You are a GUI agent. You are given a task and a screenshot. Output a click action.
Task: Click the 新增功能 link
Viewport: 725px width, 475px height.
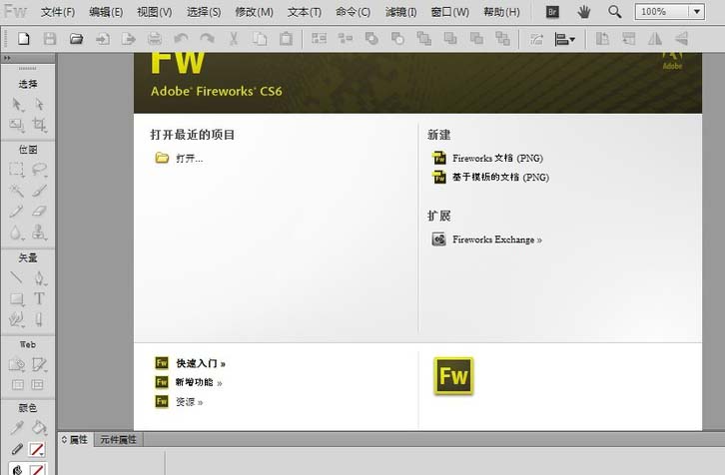tap(199, 382)
